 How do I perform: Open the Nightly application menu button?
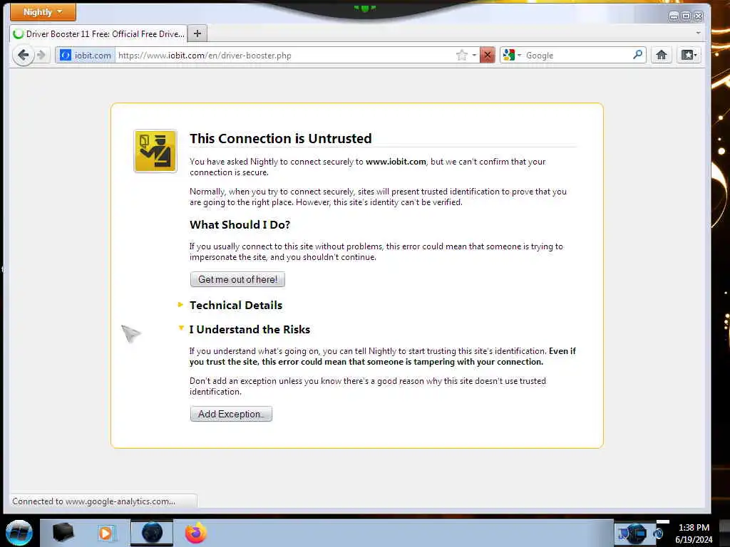tap(43, 12)
